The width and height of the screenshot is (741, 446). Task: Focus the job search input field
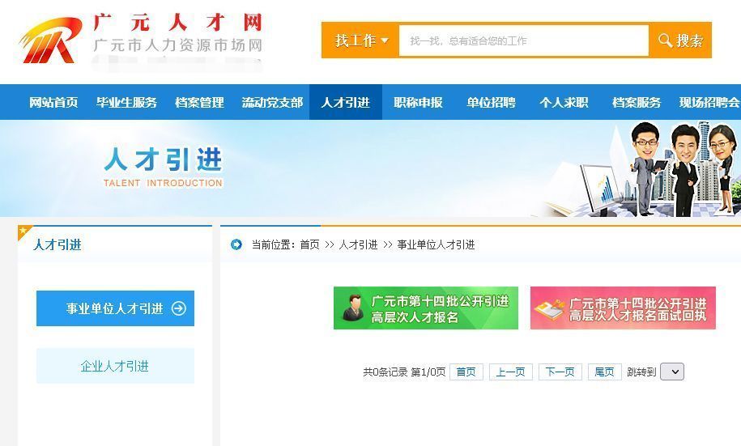coord(524,40)
